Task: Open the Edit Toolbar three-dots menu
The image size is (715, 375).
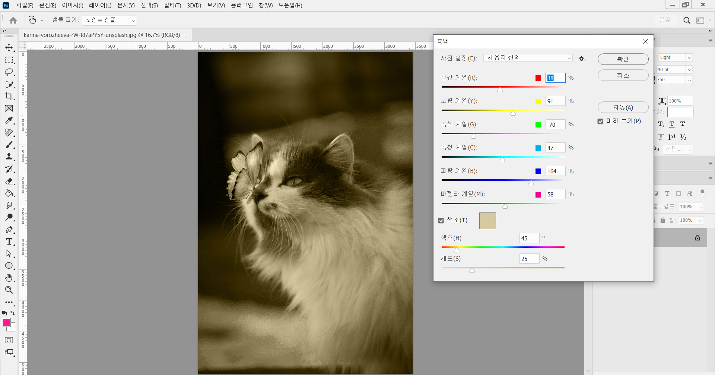Action: tap(9, 302)
